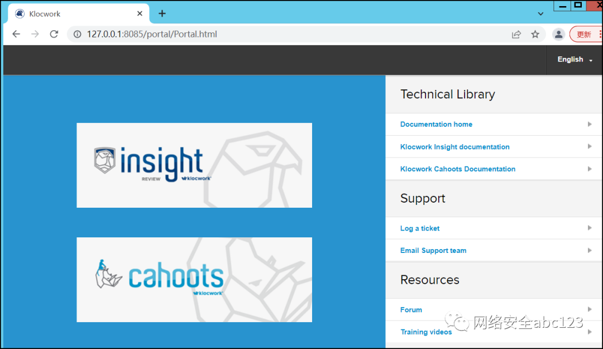Open Documentation home link
603x349 pixels.
436,125
